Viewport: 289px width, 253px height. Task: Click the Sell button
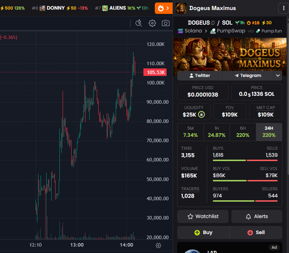tap(256, 233)
